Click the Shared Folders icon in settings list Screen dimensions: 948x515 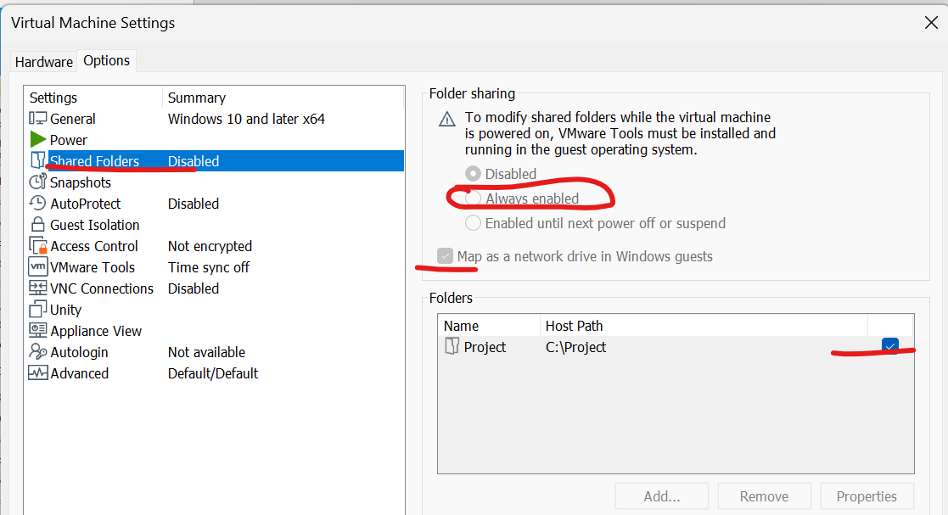37,160
